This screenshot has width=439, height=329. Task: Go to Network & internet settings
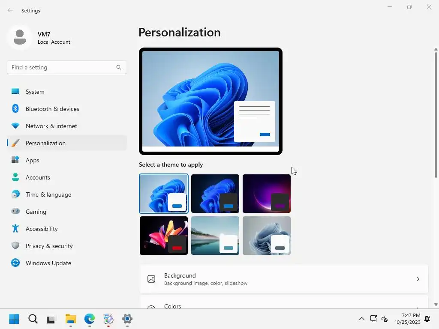point(66,126)
